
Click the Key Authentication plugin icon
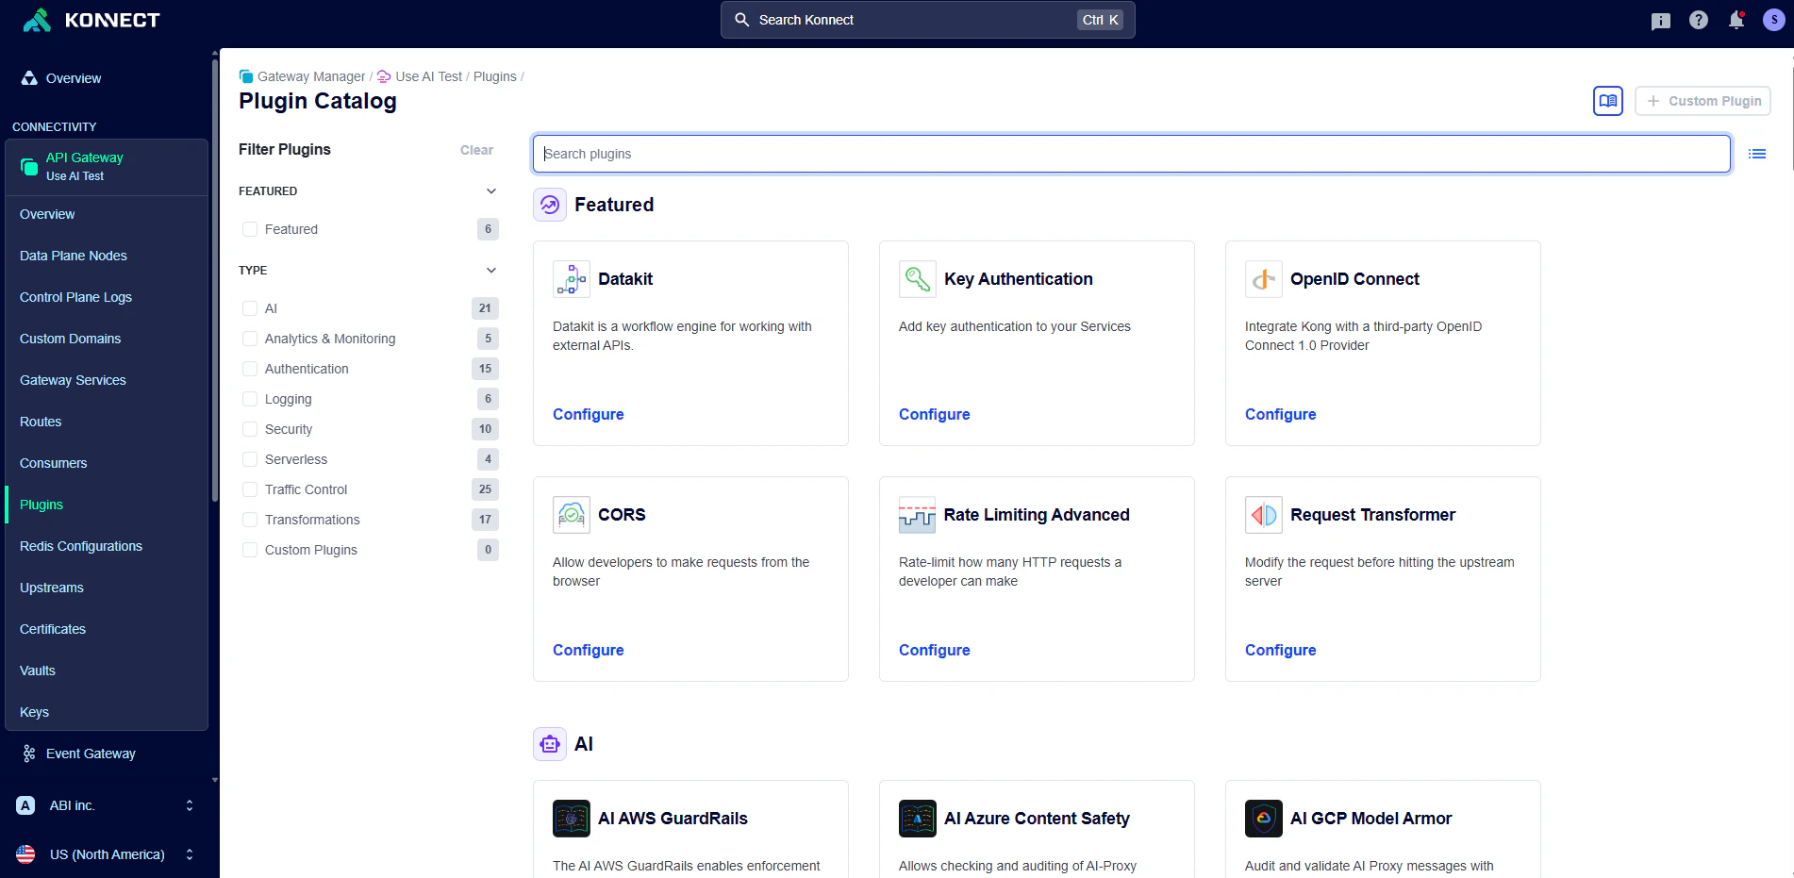tap(918, 279)
